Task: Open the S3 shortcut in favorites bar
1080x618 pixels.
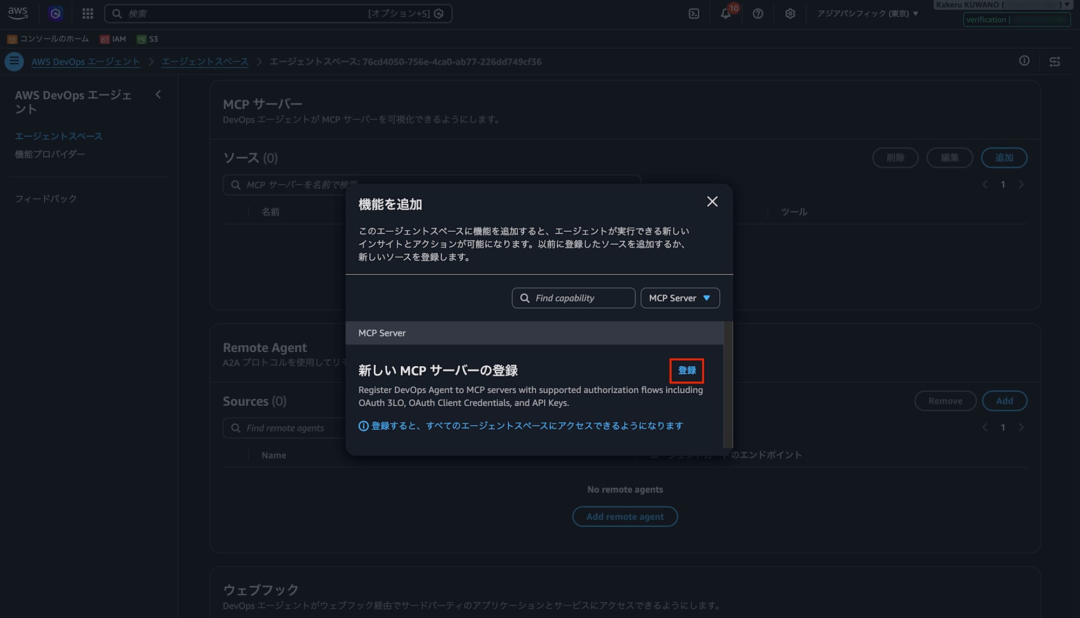Action: tap(147, 39)
